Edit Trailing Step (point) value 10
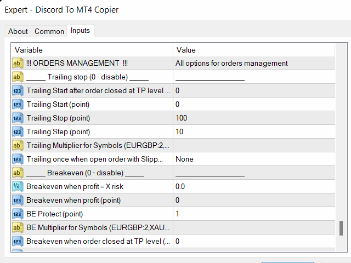The image size is (351, 263). pyautogui.click(x=254, y=131)
